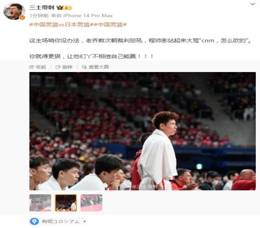Viewport: 260px width, 228px height.
Task: Click the blue location pin icon
Action: [34, 221]
